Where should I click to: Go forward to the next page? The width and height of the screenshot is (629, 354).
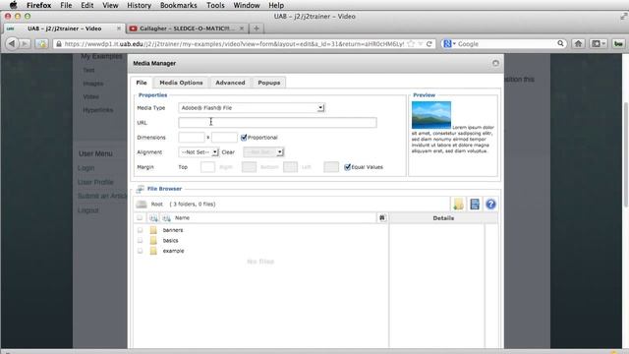pos(24,43)
